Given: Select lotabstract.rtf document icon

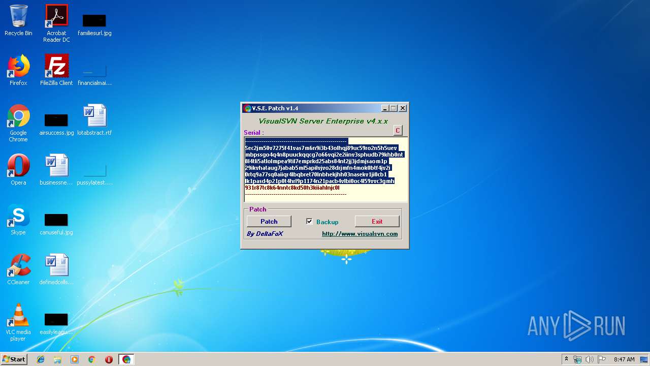Looking at the screenshot, I should (x=94, y=120).
